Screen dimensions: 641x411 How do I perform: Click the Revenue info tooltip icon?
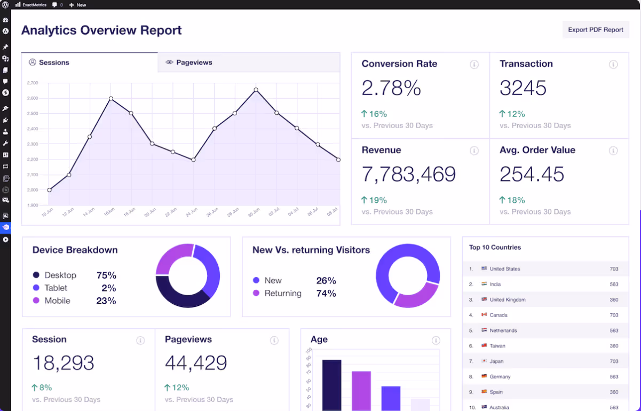point(474,151)
